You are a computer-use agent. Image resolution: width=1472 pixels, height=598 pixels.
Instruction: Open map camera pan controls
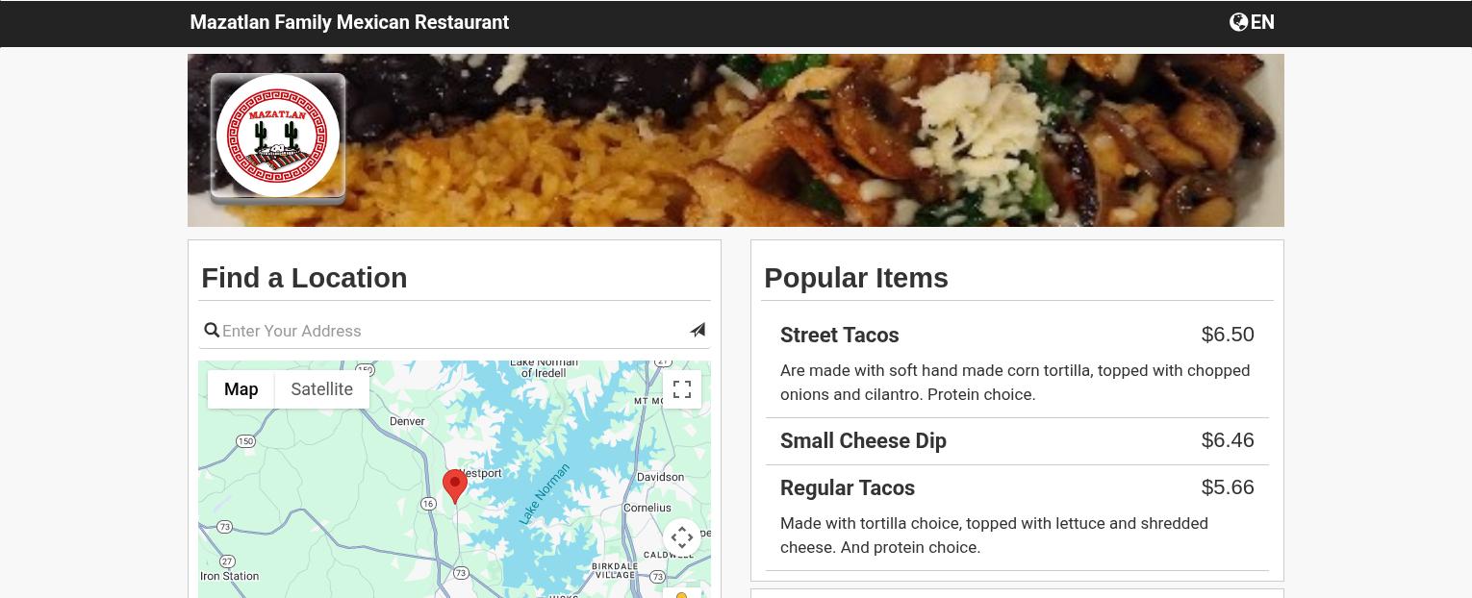(x=682, y=538)
